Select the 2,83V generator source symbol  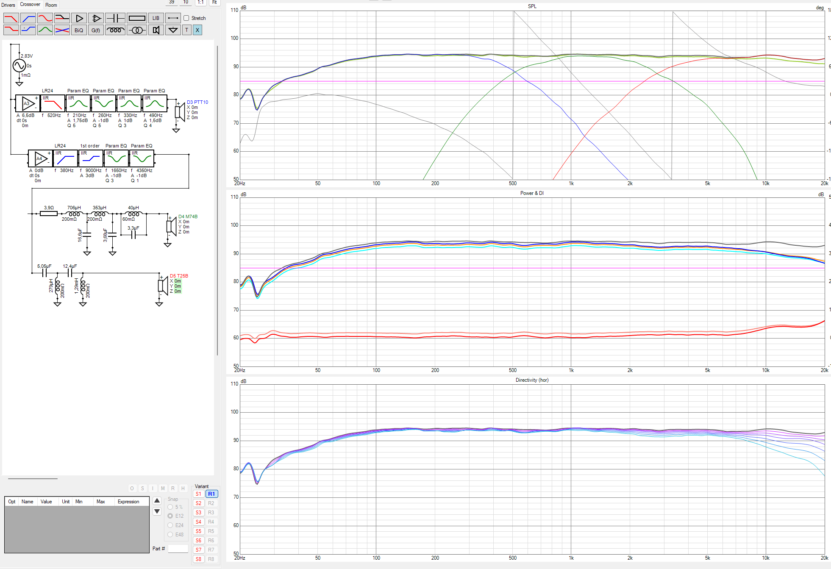click(19, 65)
